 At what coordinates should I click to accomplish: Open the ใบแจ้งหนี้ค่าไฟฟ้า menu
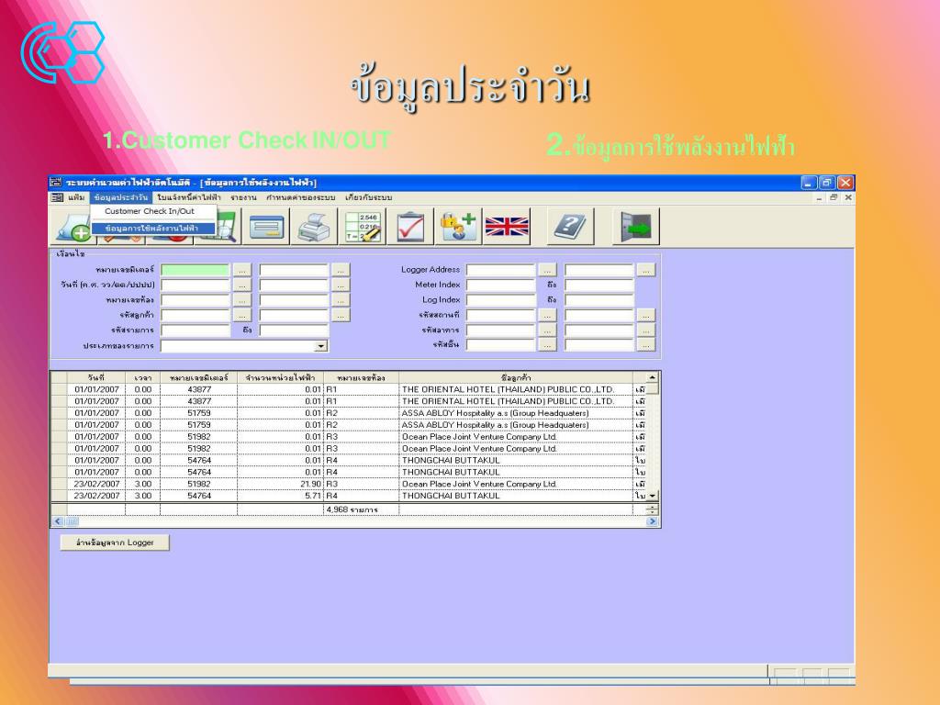click(189, 197)
